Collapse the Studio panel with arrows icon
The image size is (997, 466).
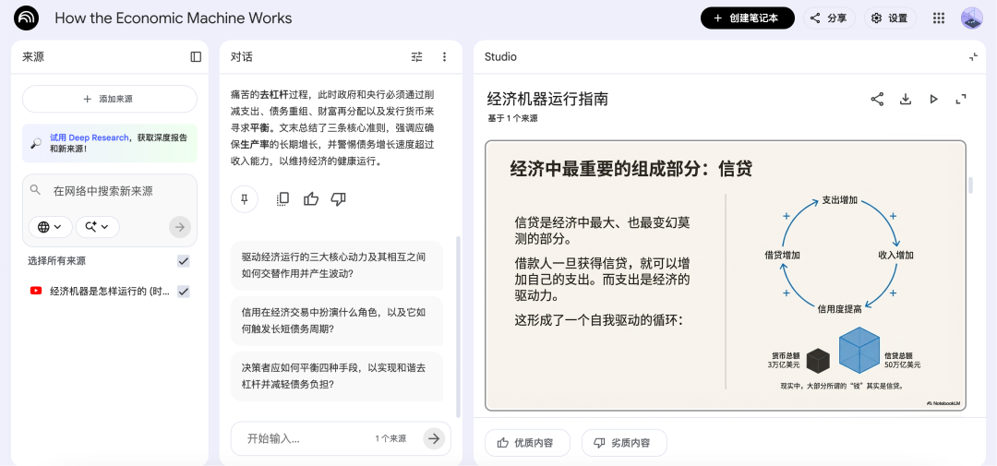coord(973,56)
